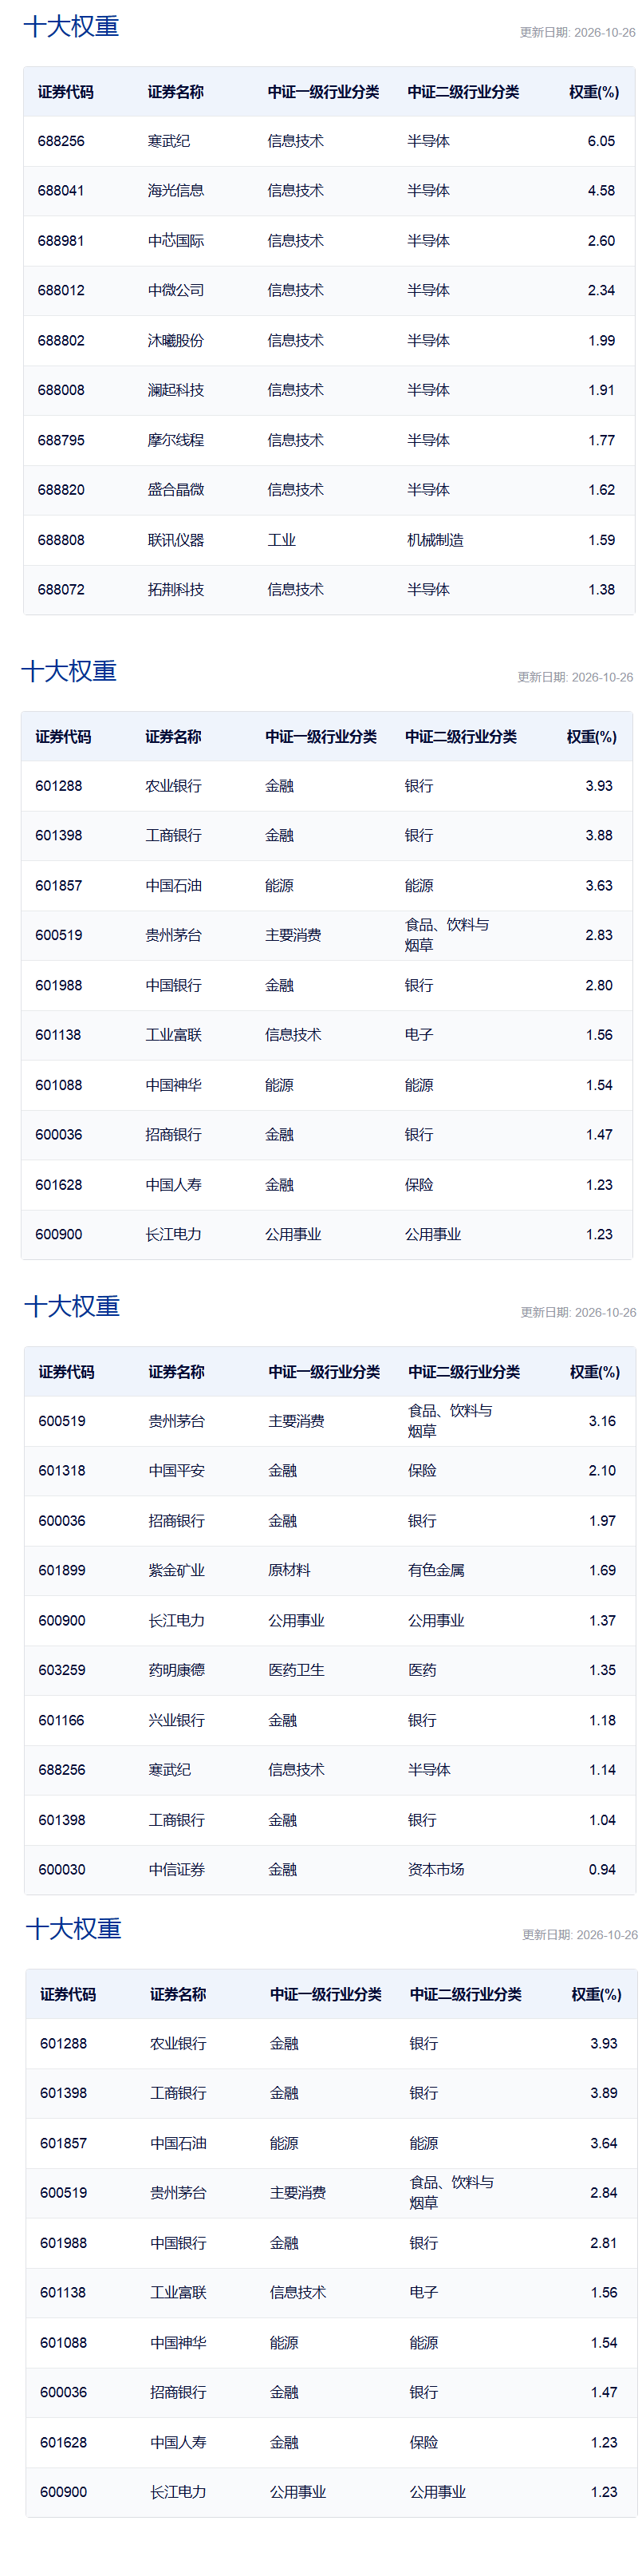The height and width of the screenshot is (2576, 642).
Task: Click weight value 3.16
Action: pyautogui.click(x=602, y=1421)
